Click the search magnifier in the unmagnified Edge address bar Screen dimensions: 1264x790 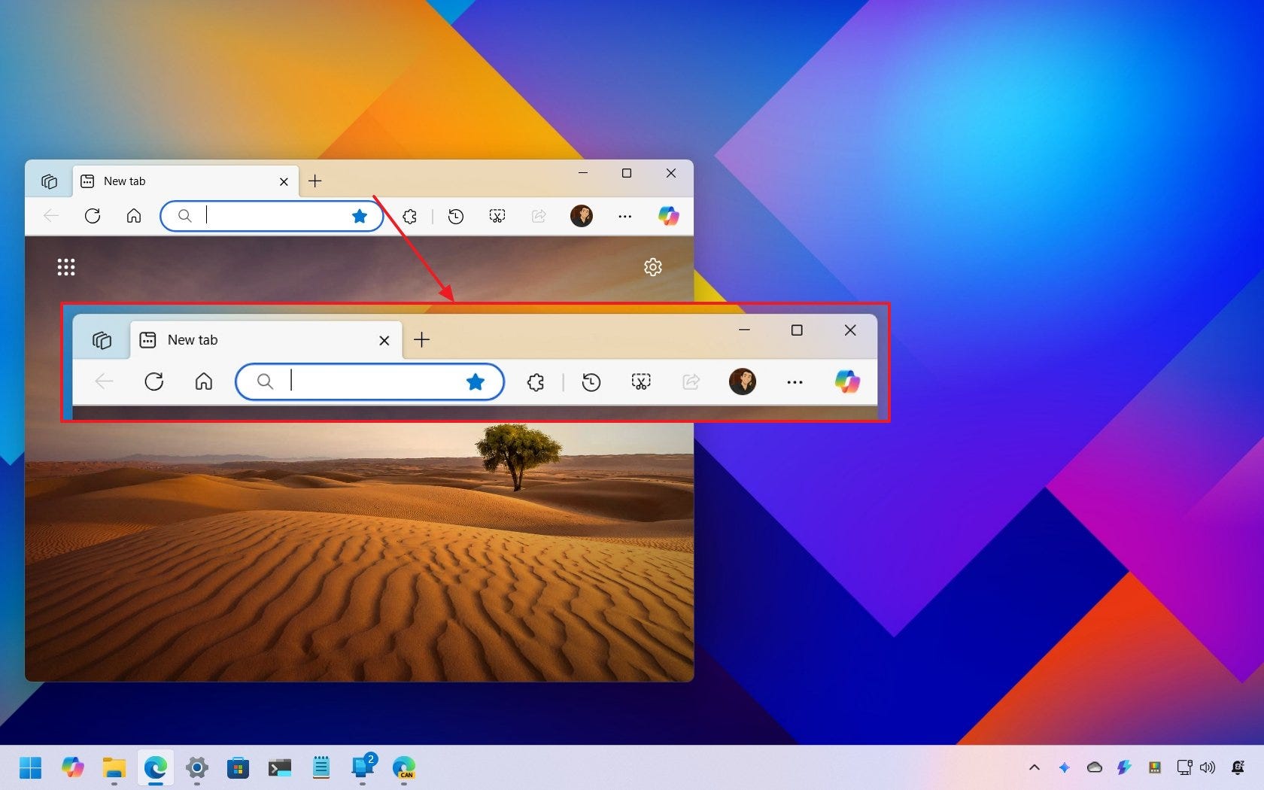coord(185,216)
